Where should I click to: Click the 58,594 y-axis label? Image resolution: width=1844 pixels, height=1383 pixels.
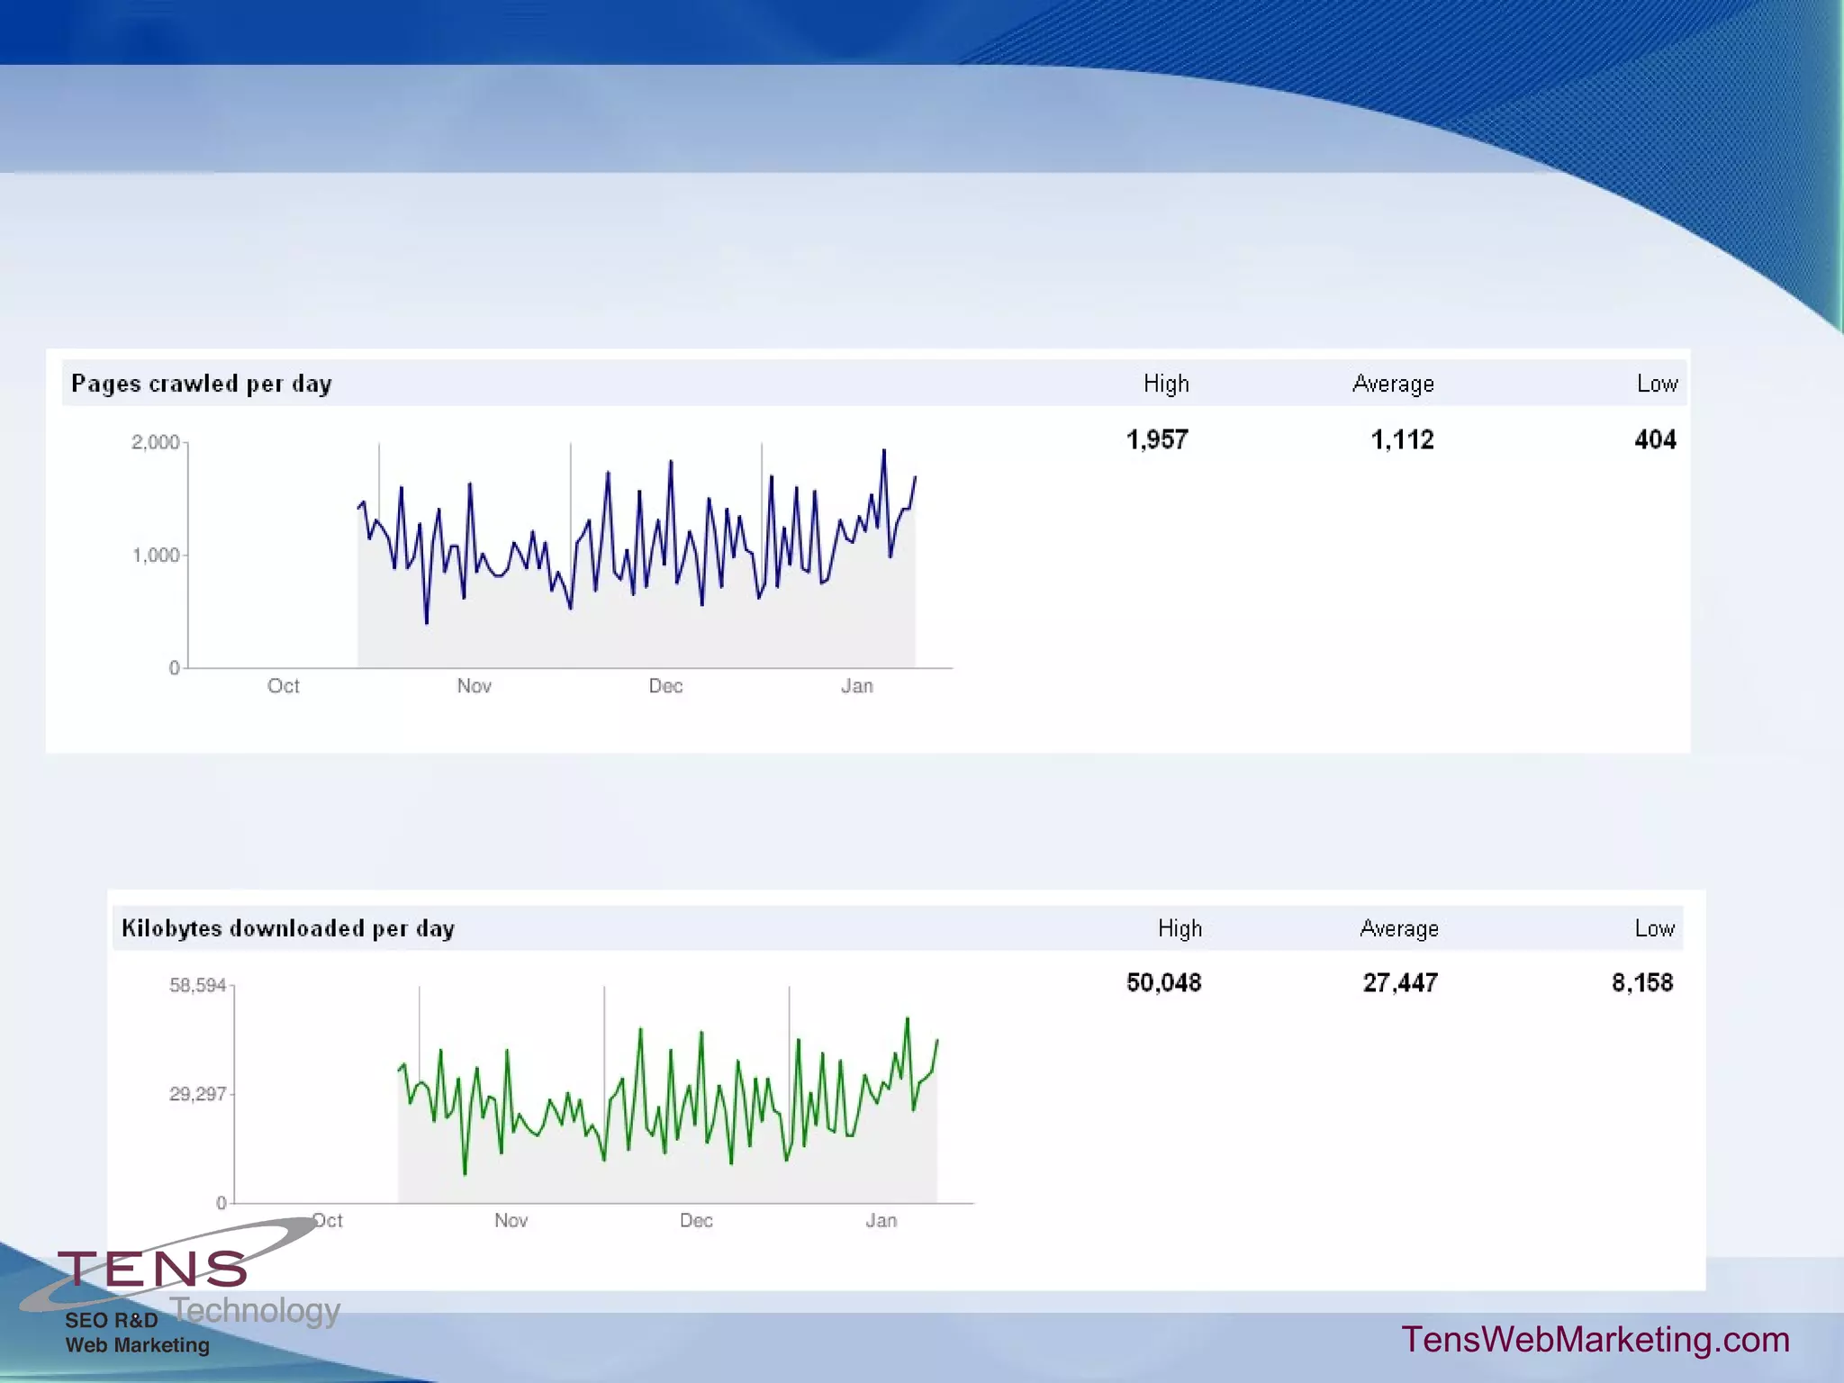point(197,985)
